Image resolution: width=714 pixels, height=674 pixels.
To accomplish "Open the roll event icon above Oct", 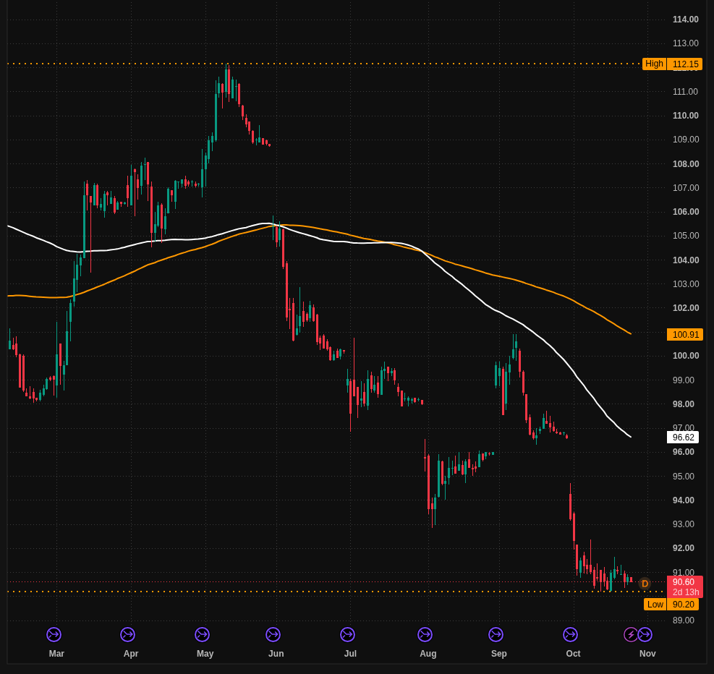I will click(570, 634).
